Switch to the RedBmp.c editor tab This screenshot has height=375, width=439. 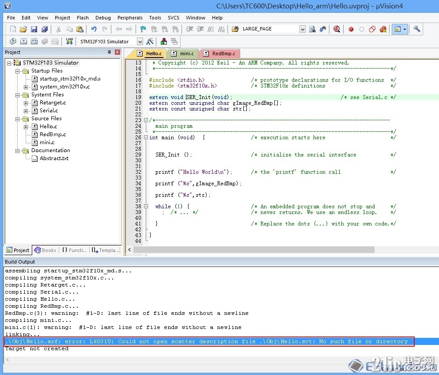[219, 53]
